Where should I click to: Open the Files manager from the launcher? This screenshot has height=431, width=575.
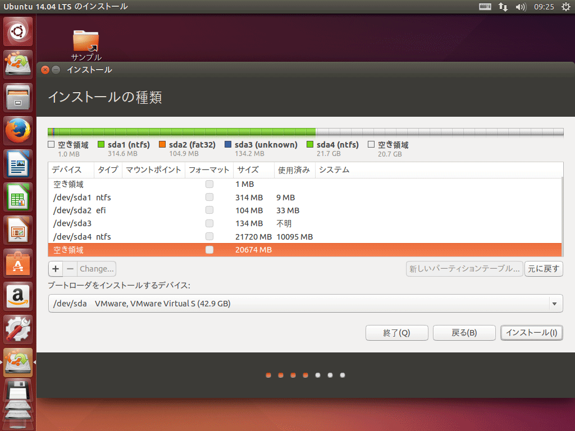(18, 98)
